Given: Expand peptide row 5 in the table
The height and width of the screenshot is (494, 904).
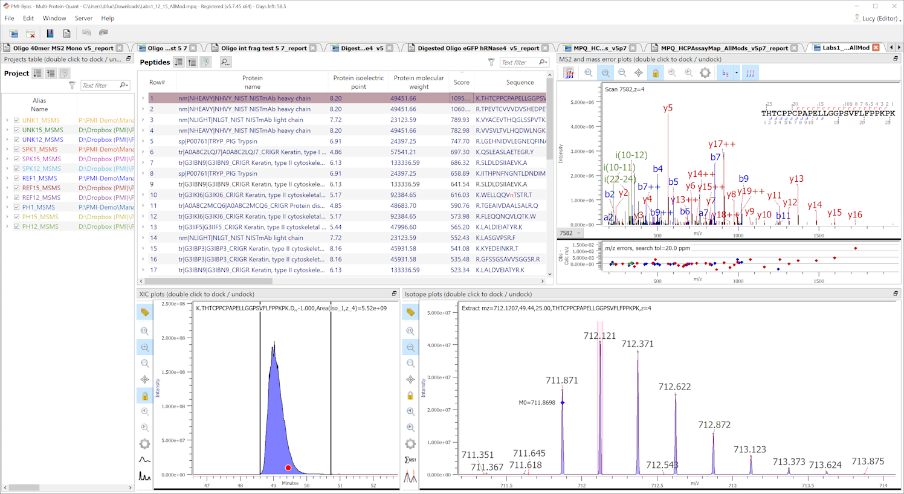Looking at the screenshot, I should click(x=143, y=141).
